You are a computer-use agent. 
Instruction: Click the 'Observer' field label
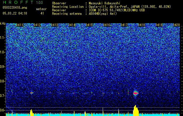[x=59, y=3]
